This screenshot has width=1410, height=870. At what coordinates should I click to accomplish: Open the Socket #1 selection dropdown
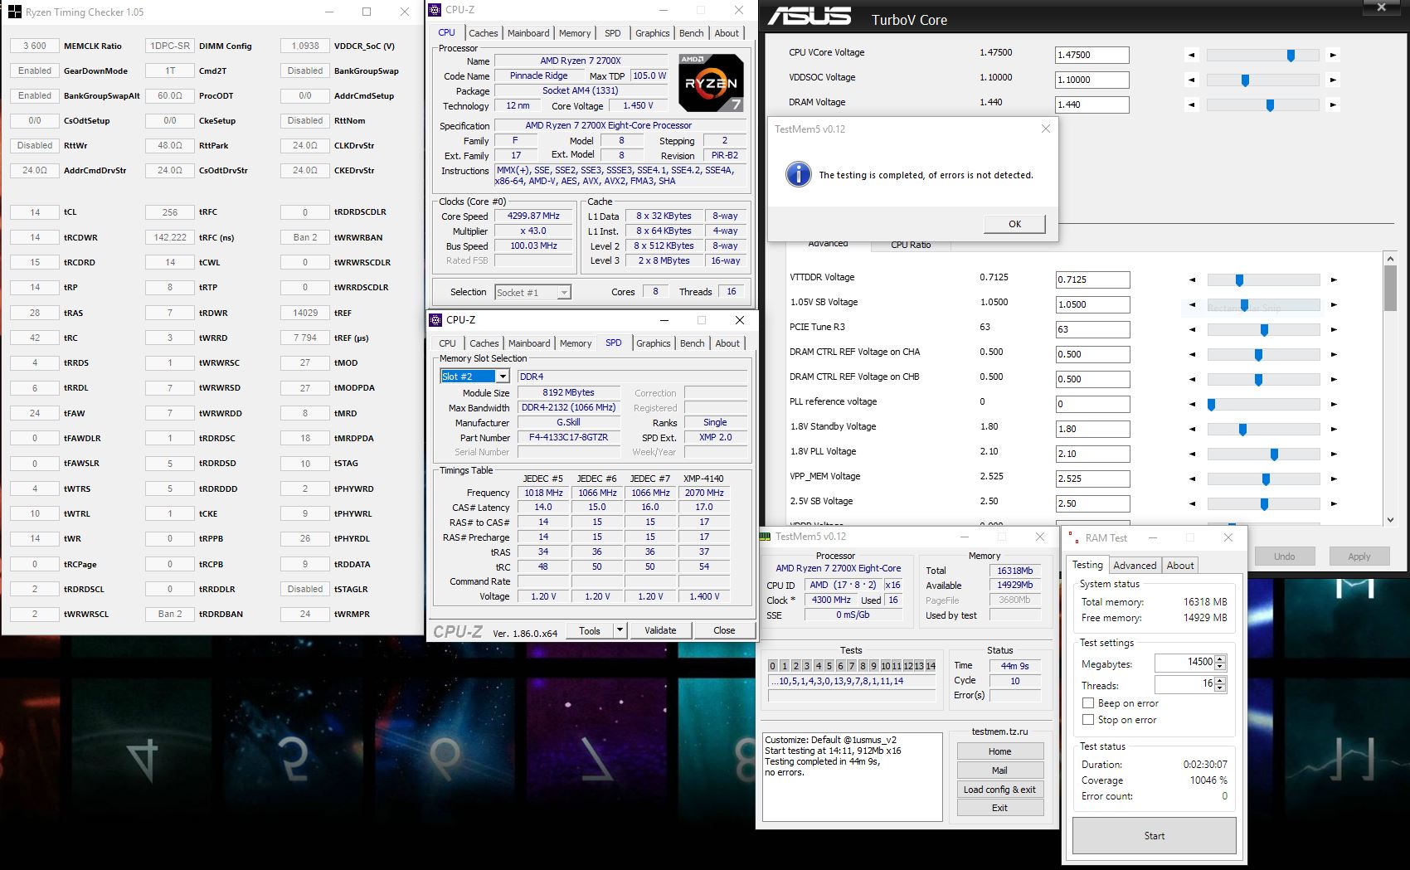(x=564, y=293)
